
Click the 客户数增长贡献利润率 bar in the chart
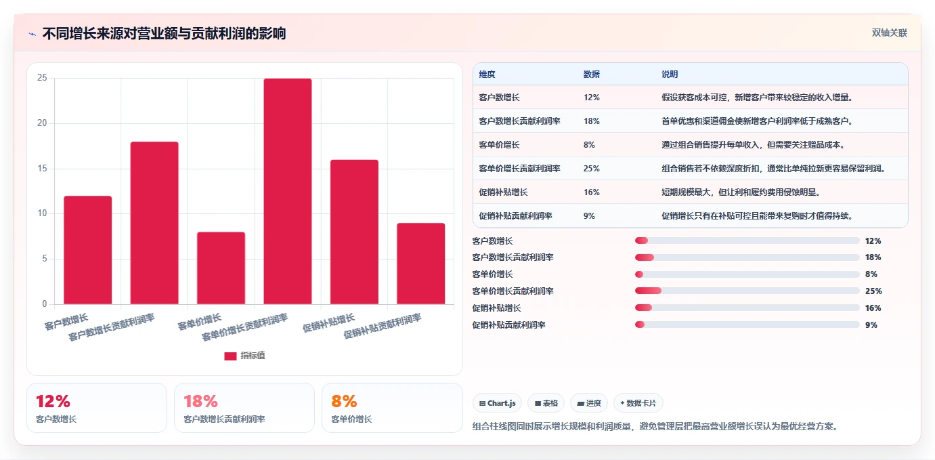click(154, 223)
